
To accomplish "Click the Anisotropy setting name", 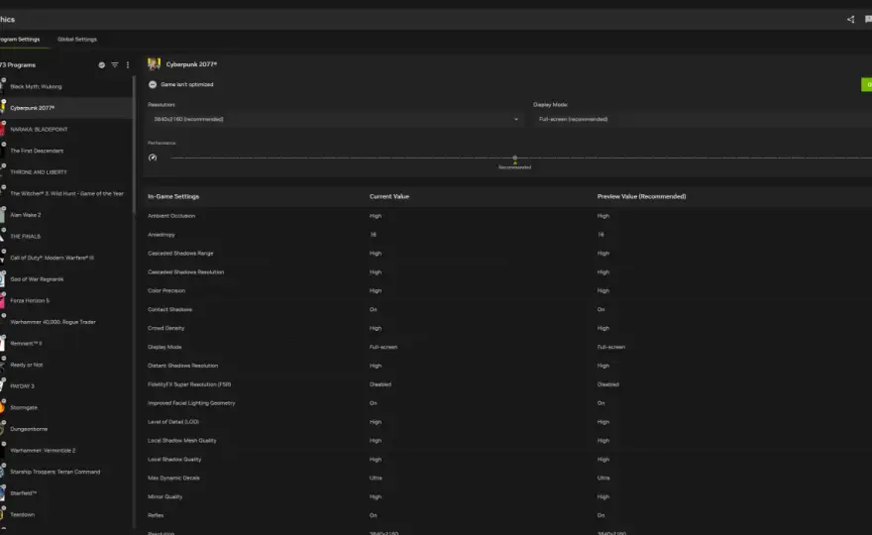I will (162, 235).
